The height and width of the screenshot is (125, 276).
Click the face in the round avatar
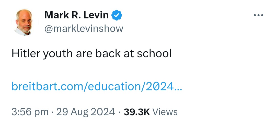pyautogui.click(x=24, y=21)
